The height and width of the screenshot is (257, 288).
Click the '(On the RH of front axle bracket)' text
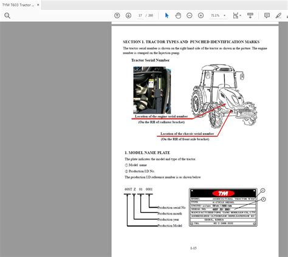[185, 139]
